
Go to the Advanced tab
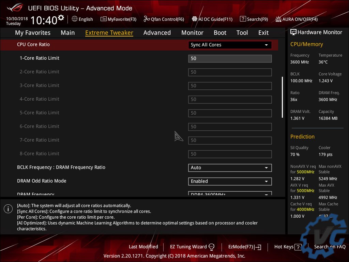click(x=157, y=33)
